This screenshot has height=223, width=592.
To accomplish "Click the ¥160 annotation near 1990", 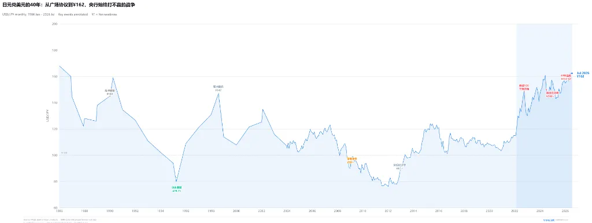I will 109,92.
